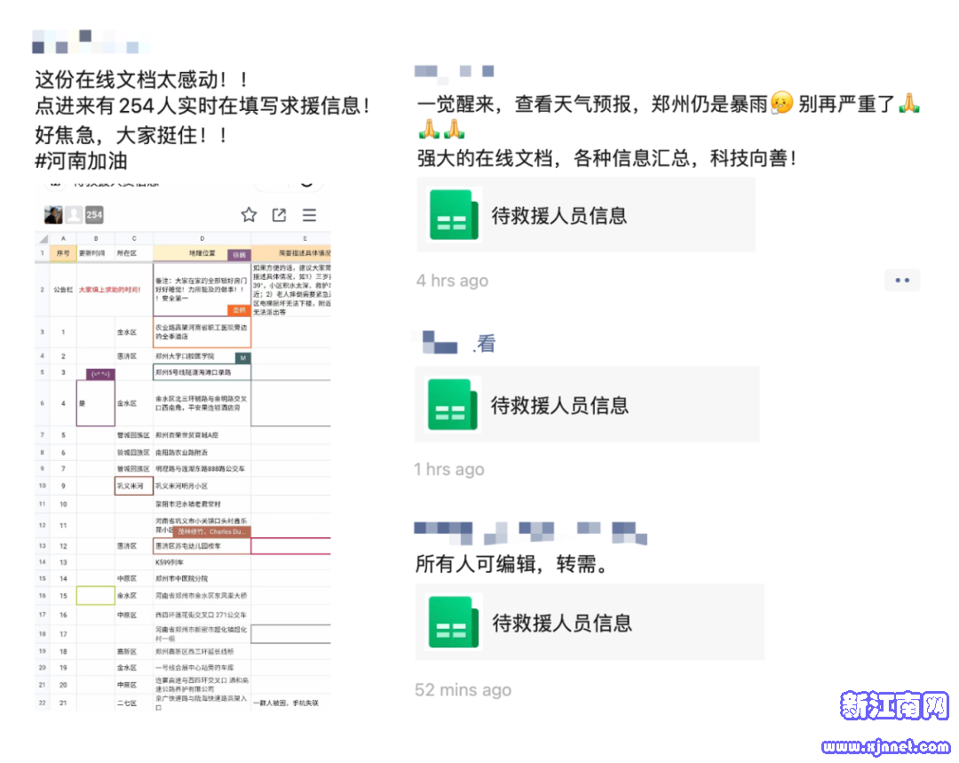Click the green-outlined empty cell in row 16
This screenshot has height=763, width=959.
[x=95, y=595]
